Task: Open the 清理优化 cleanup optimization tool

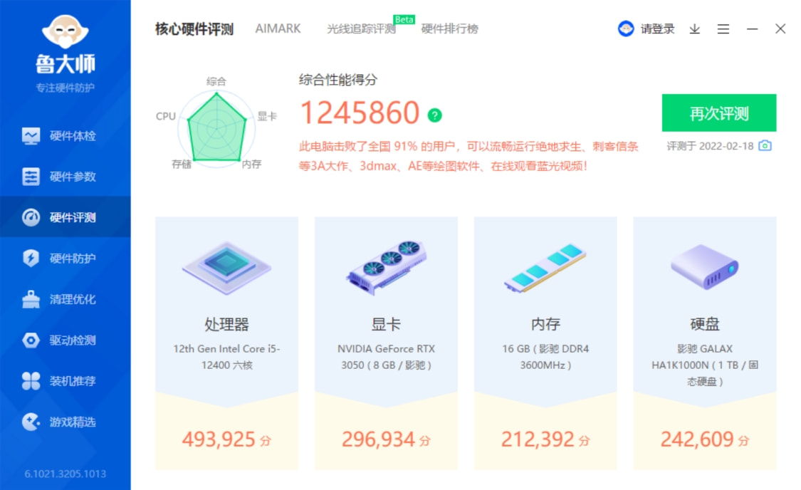Action: click(x=61, y=299)
